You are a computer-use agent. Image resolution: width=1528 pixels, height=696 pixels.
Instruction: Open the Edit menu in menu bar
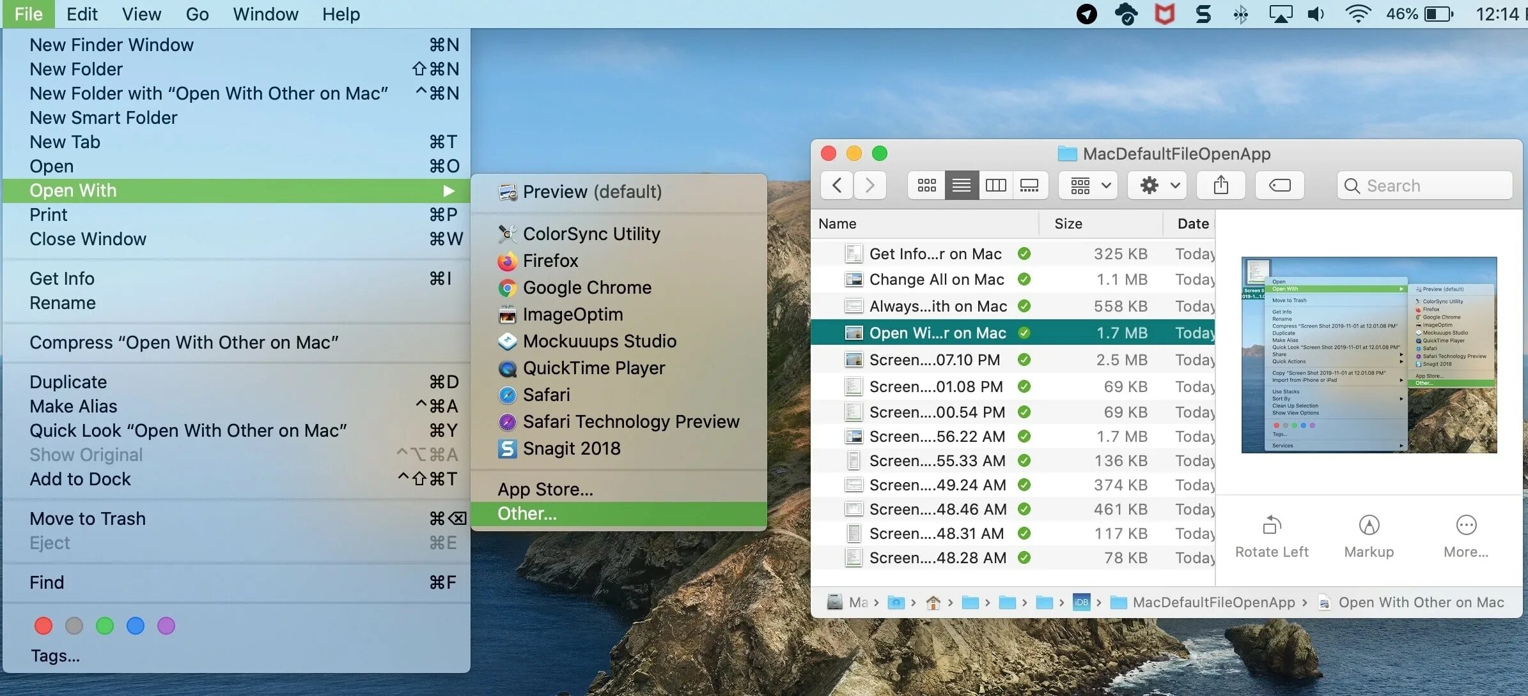coord(82,14)
